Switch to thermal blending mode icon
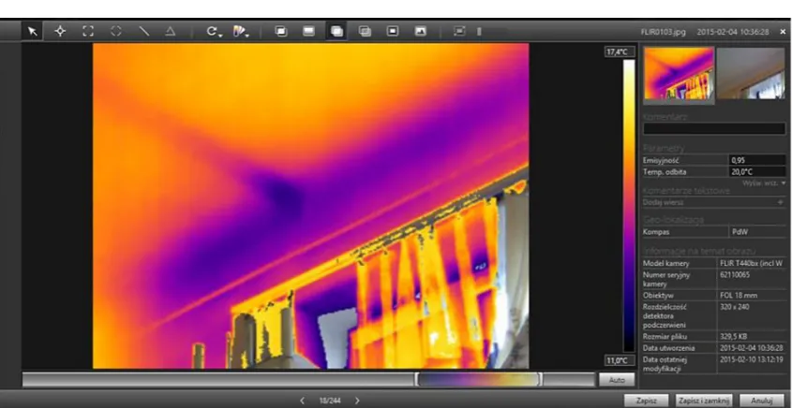This screenshot has height=408, width=792. [365, 31]
